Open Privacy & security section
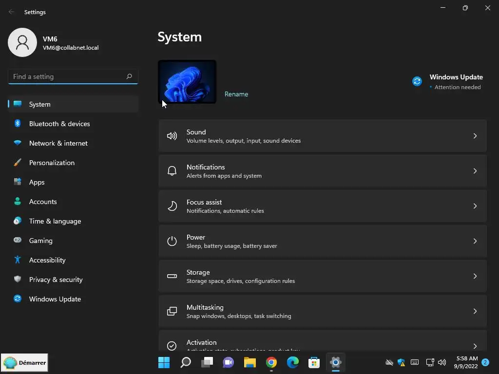Screen dimensions: 499x374 pyautogui.click(x=73, y=279)
